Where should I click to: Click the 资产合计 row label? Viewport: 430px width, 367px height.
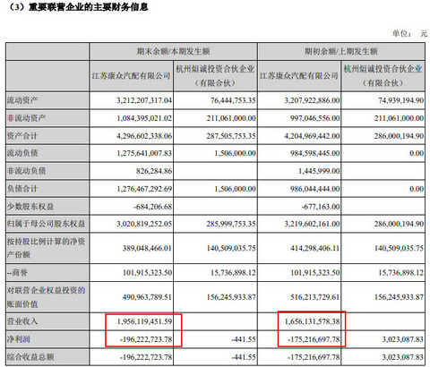22,136
